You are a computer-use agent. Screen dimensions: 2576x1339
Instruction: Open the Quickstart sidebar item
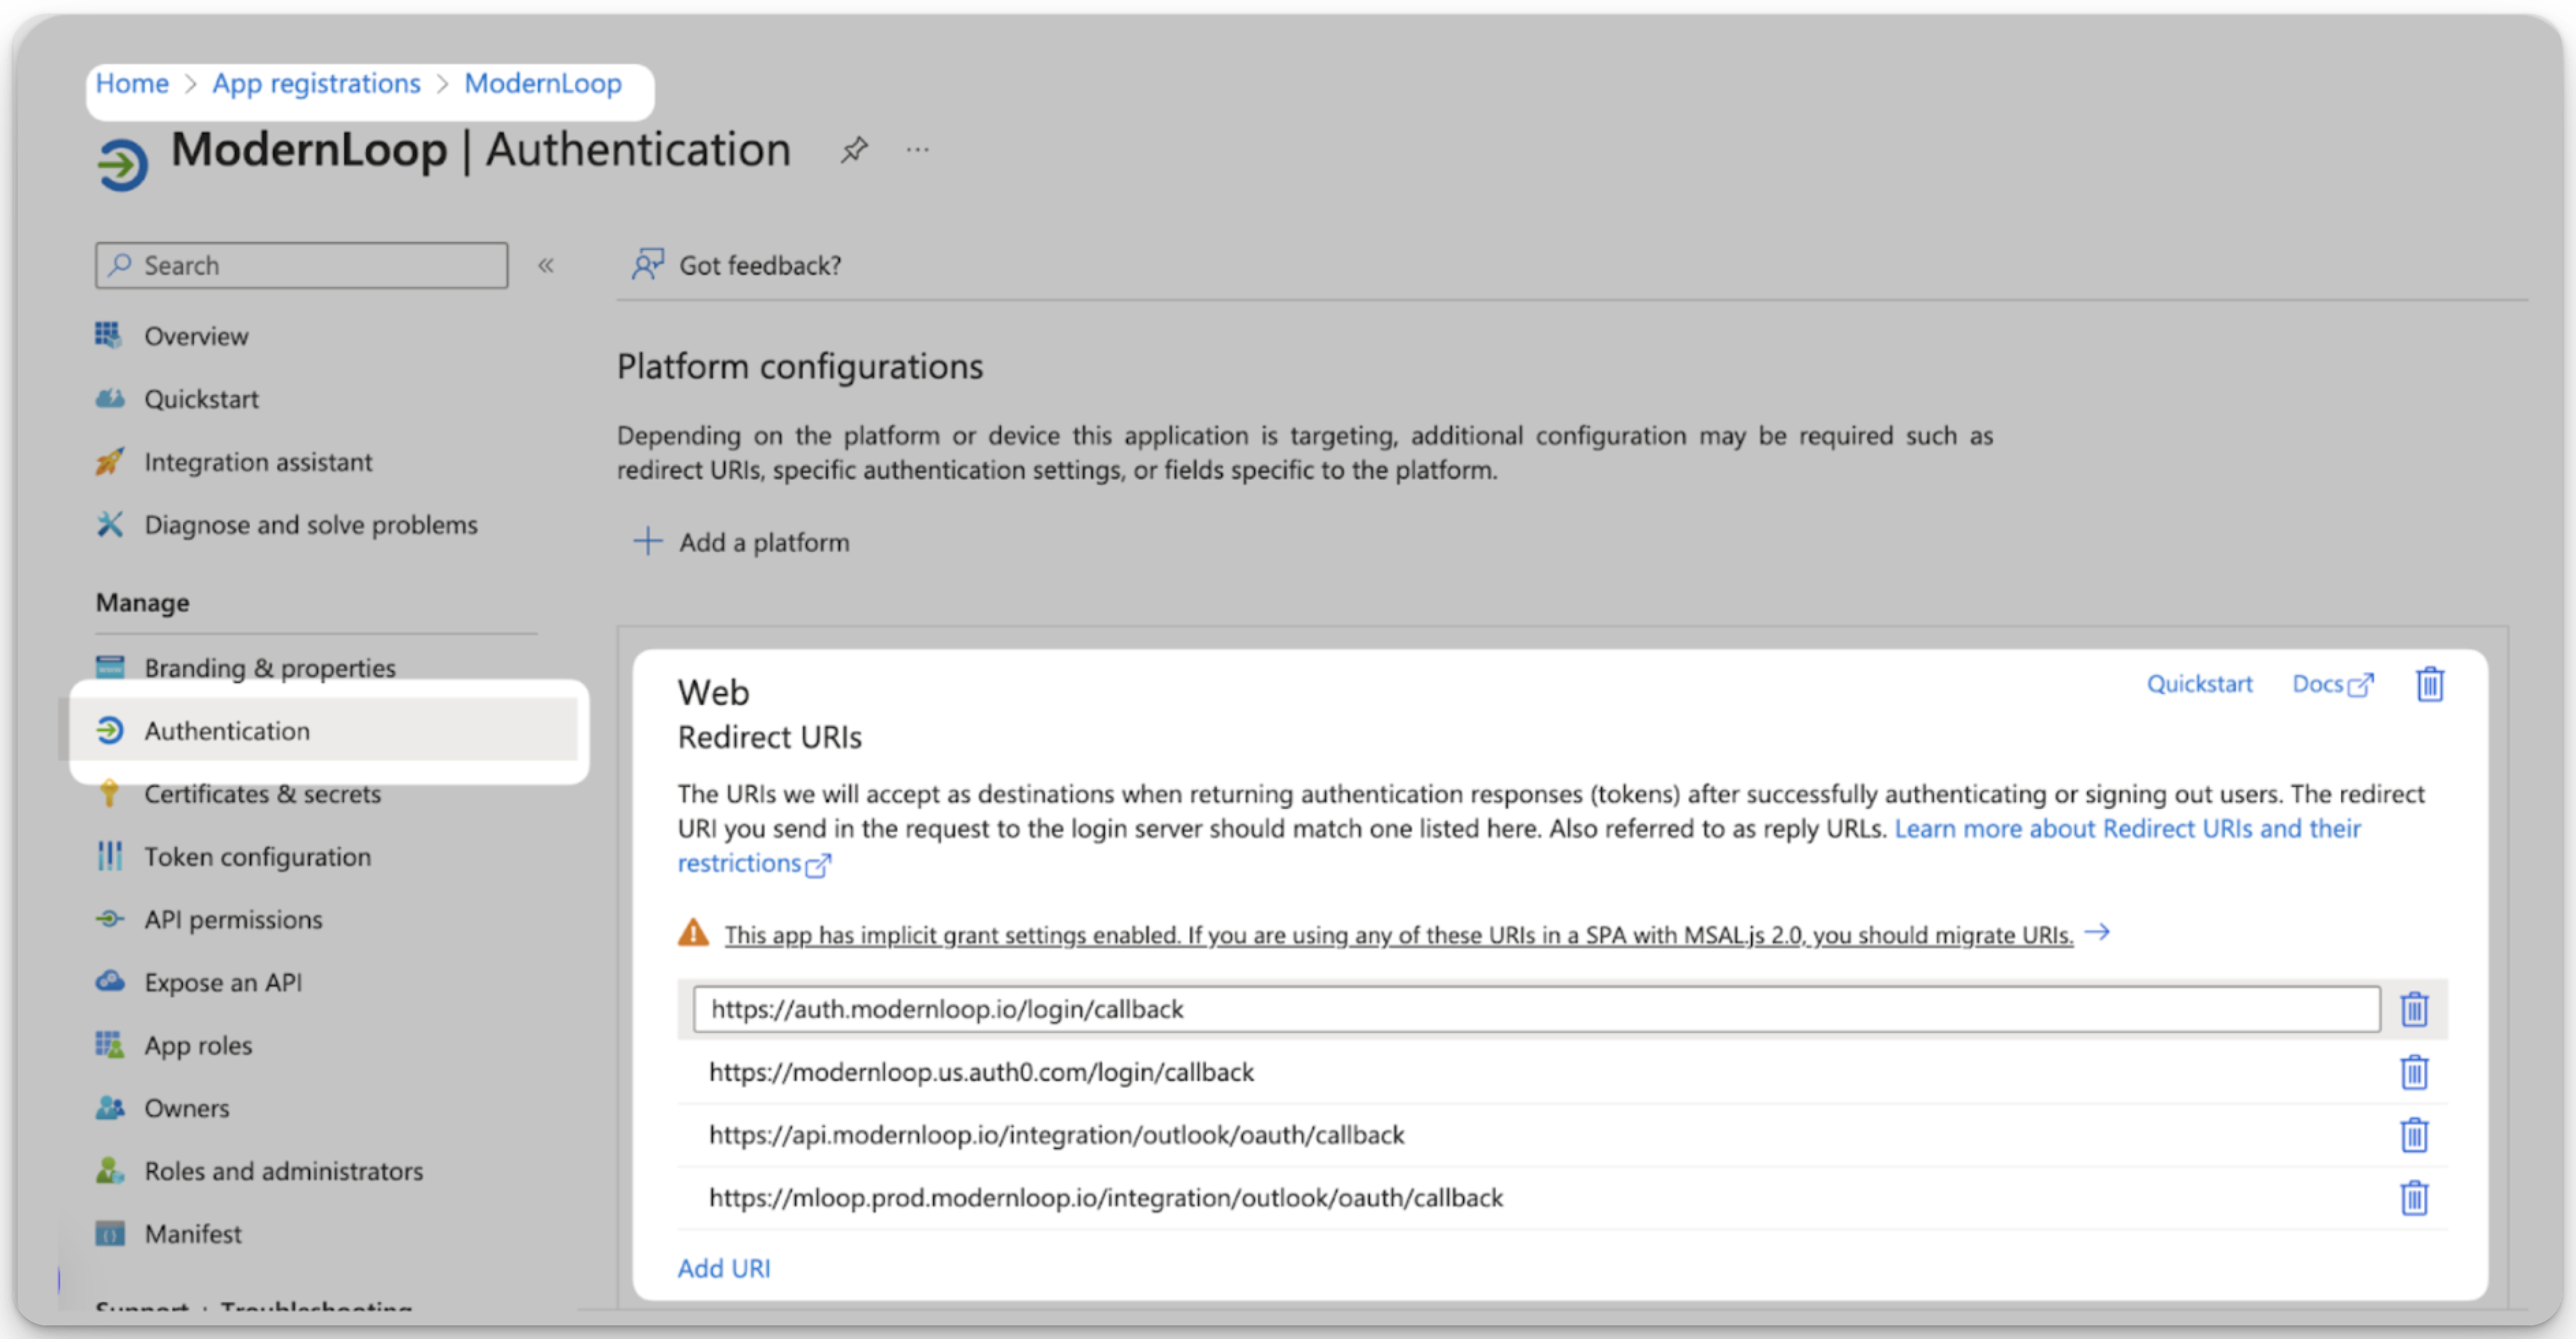click(x=201, y=399)
